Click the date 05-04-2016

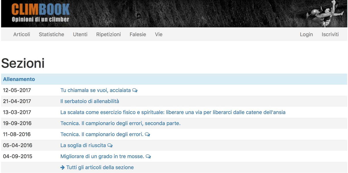click(18, 145)
